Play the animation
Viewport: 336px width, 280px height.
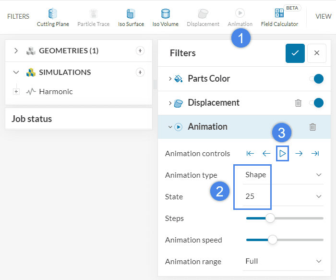tap(283, 154)
